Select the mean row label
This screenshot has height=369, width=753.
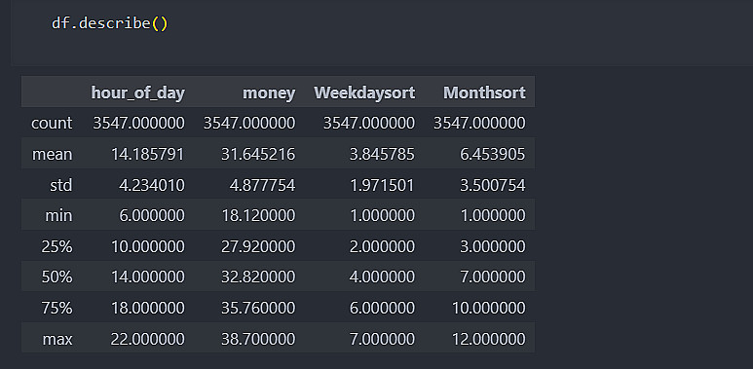pos(53,154)
